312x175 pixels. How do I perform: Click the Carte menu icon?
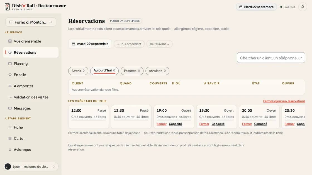coord(10,138)
